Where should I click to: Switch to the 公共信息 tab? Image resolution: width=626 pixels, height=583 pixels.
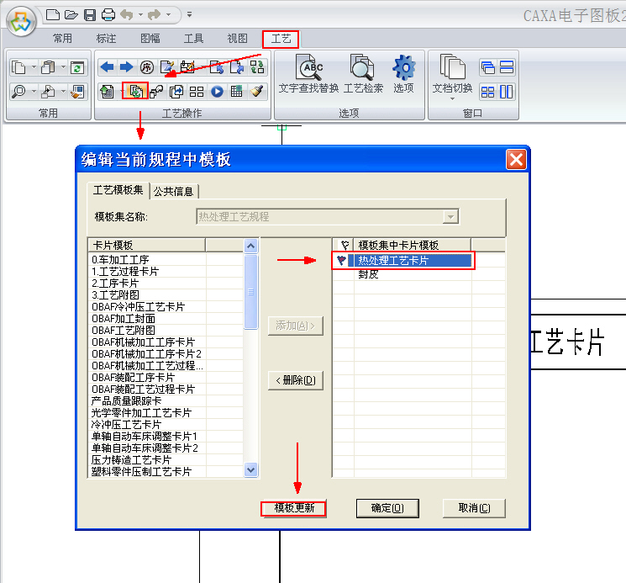click(x=175, y=191)
